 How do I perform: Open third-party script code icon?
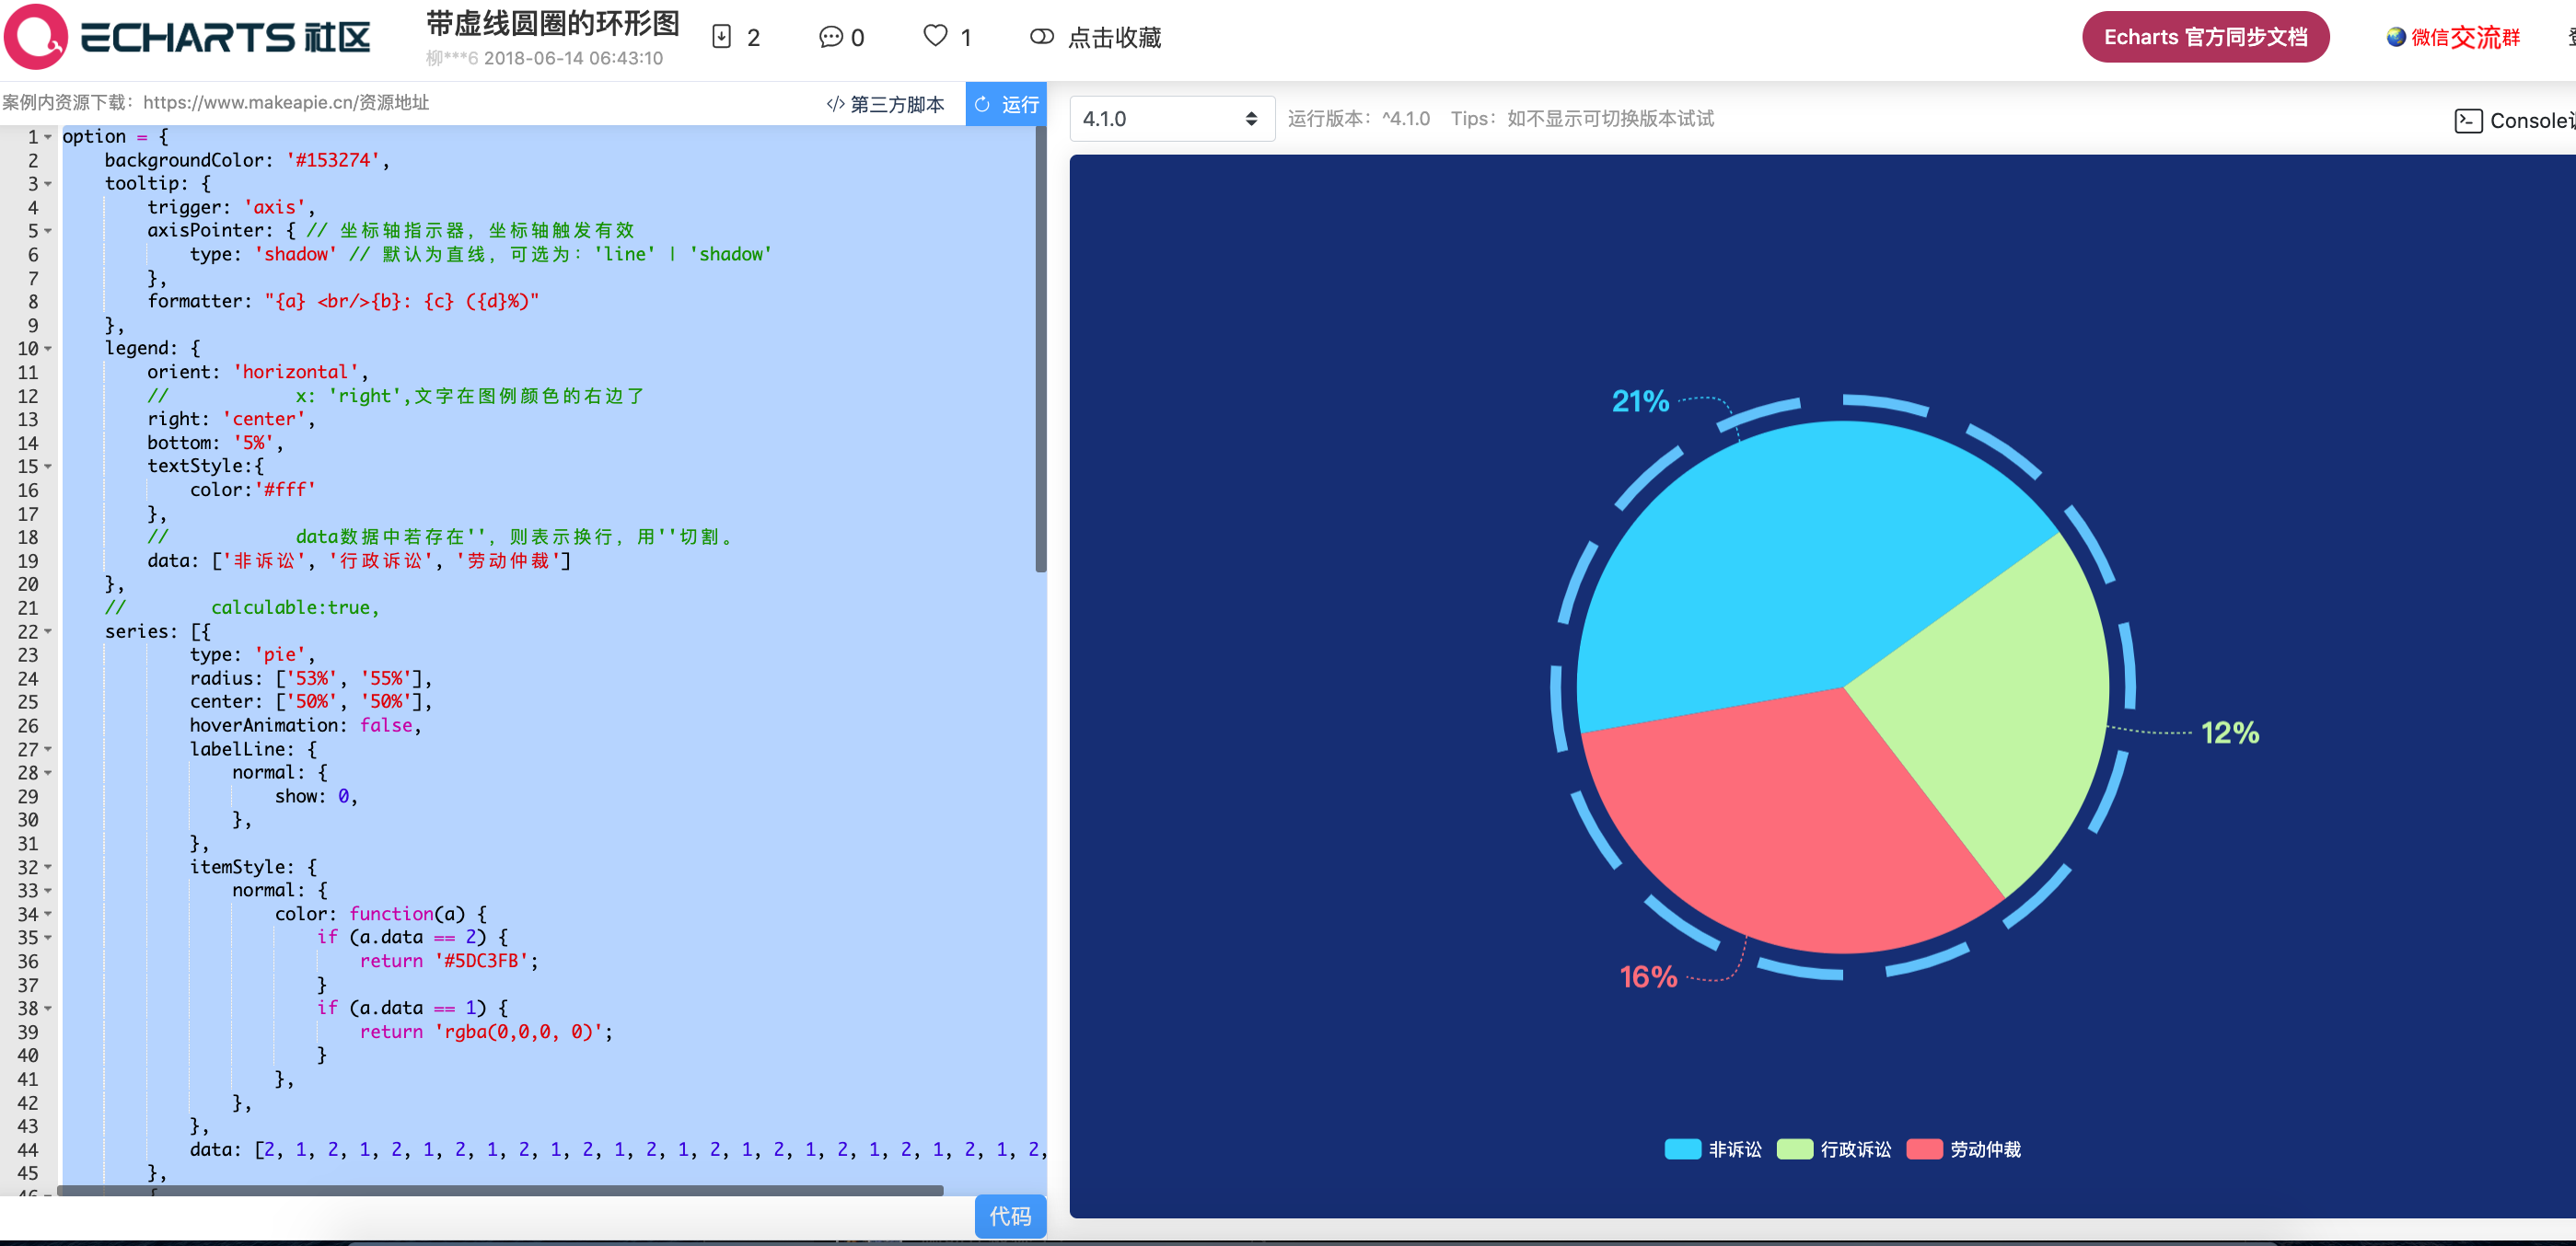[835, 104]
